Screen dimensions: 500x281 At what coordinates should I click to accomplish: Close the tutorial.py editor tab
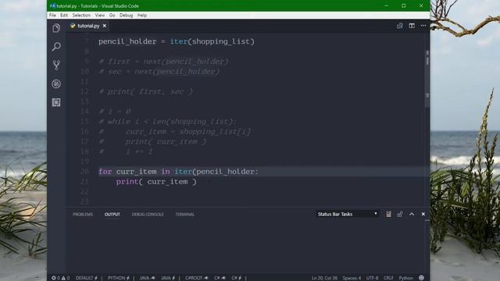(105, 26)
